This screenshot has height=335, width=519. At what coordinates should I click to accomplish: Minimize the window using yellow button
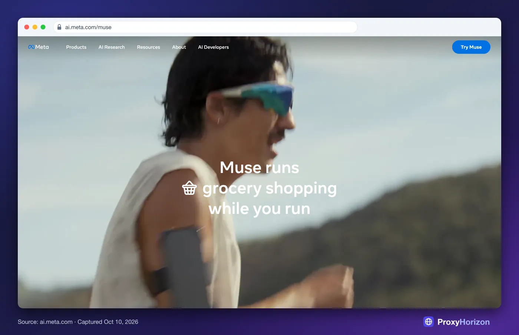coord(35,27)
